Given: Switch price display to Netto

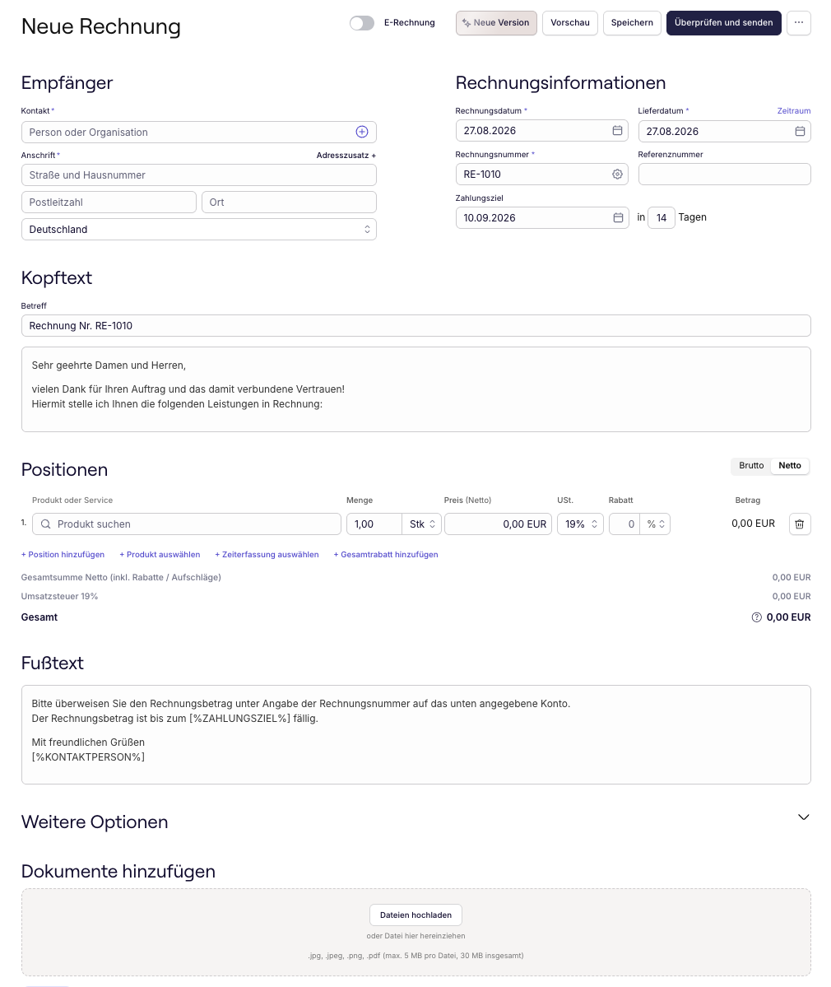Looking at the screenshot, I should point(790,465).
